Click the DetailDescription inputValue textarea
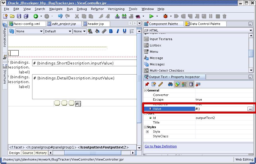Image resolution: width=256 pixels, height=164 pixels. point(84,87)
